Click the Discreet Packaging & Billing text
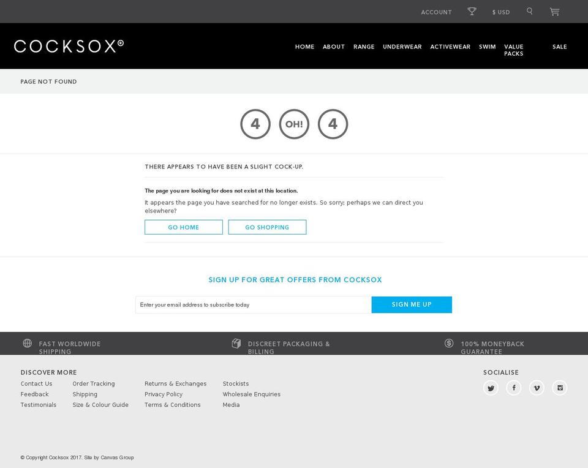 point(288,347)
